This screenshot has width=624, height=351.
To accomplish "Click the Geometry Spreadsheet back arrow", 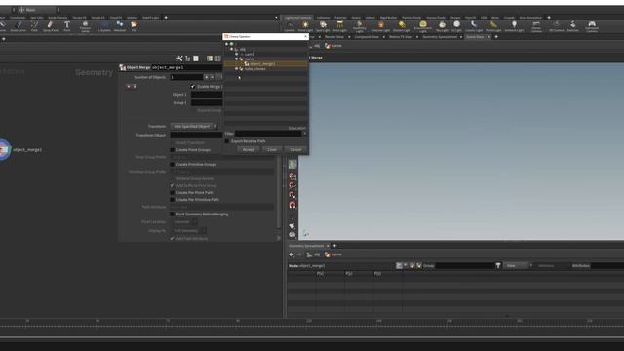I will coord(292,254).
